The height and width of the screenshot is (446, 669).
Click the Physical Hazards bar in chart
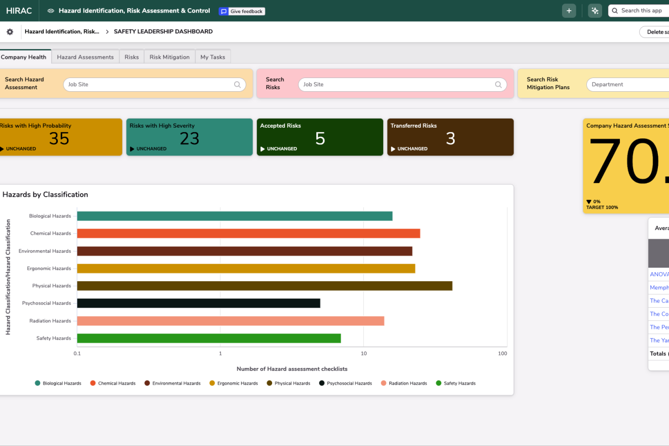tap(264, 286)
